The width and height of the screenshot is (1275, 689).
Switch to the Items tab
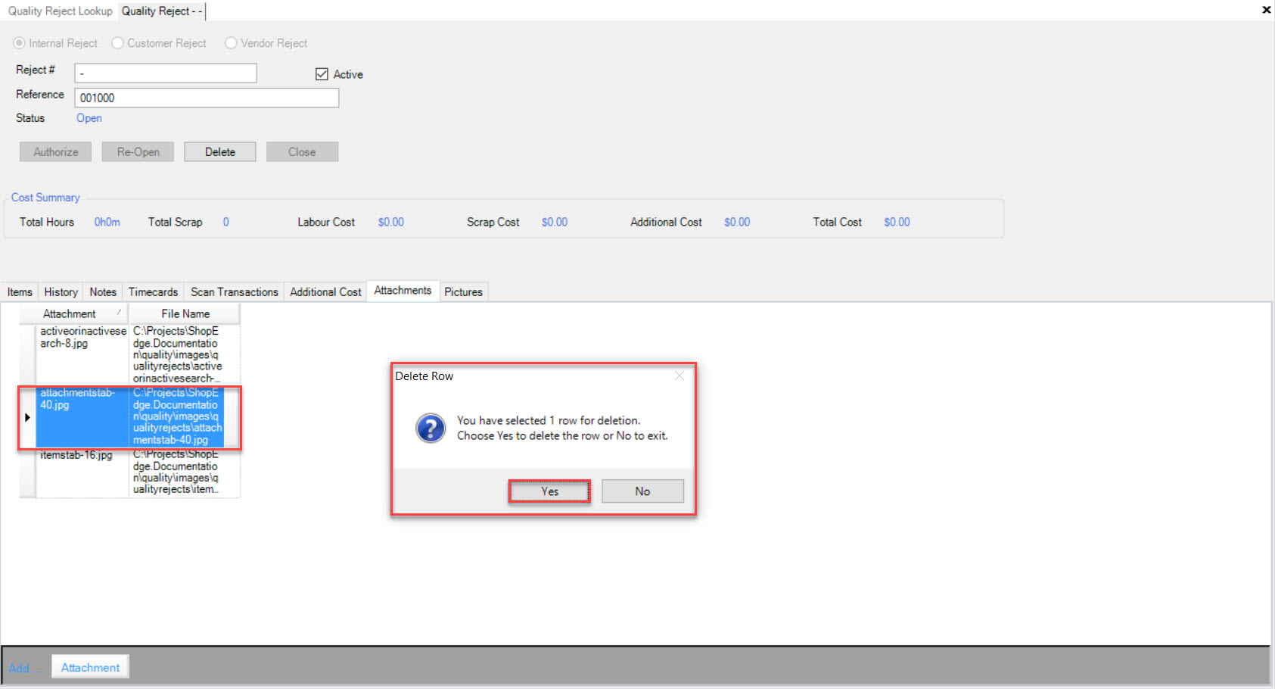pos(20,292)
